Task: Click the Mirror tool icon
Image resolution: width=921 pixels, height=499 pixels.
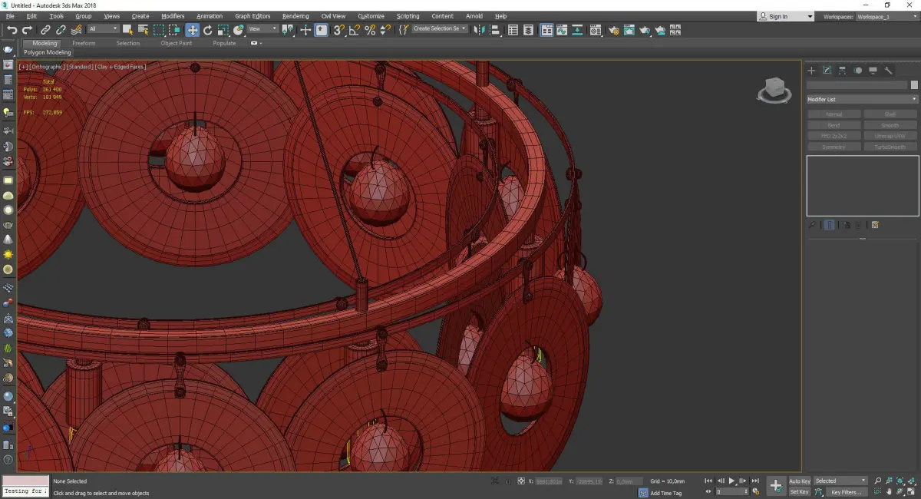Action: (x=479, y=30)
